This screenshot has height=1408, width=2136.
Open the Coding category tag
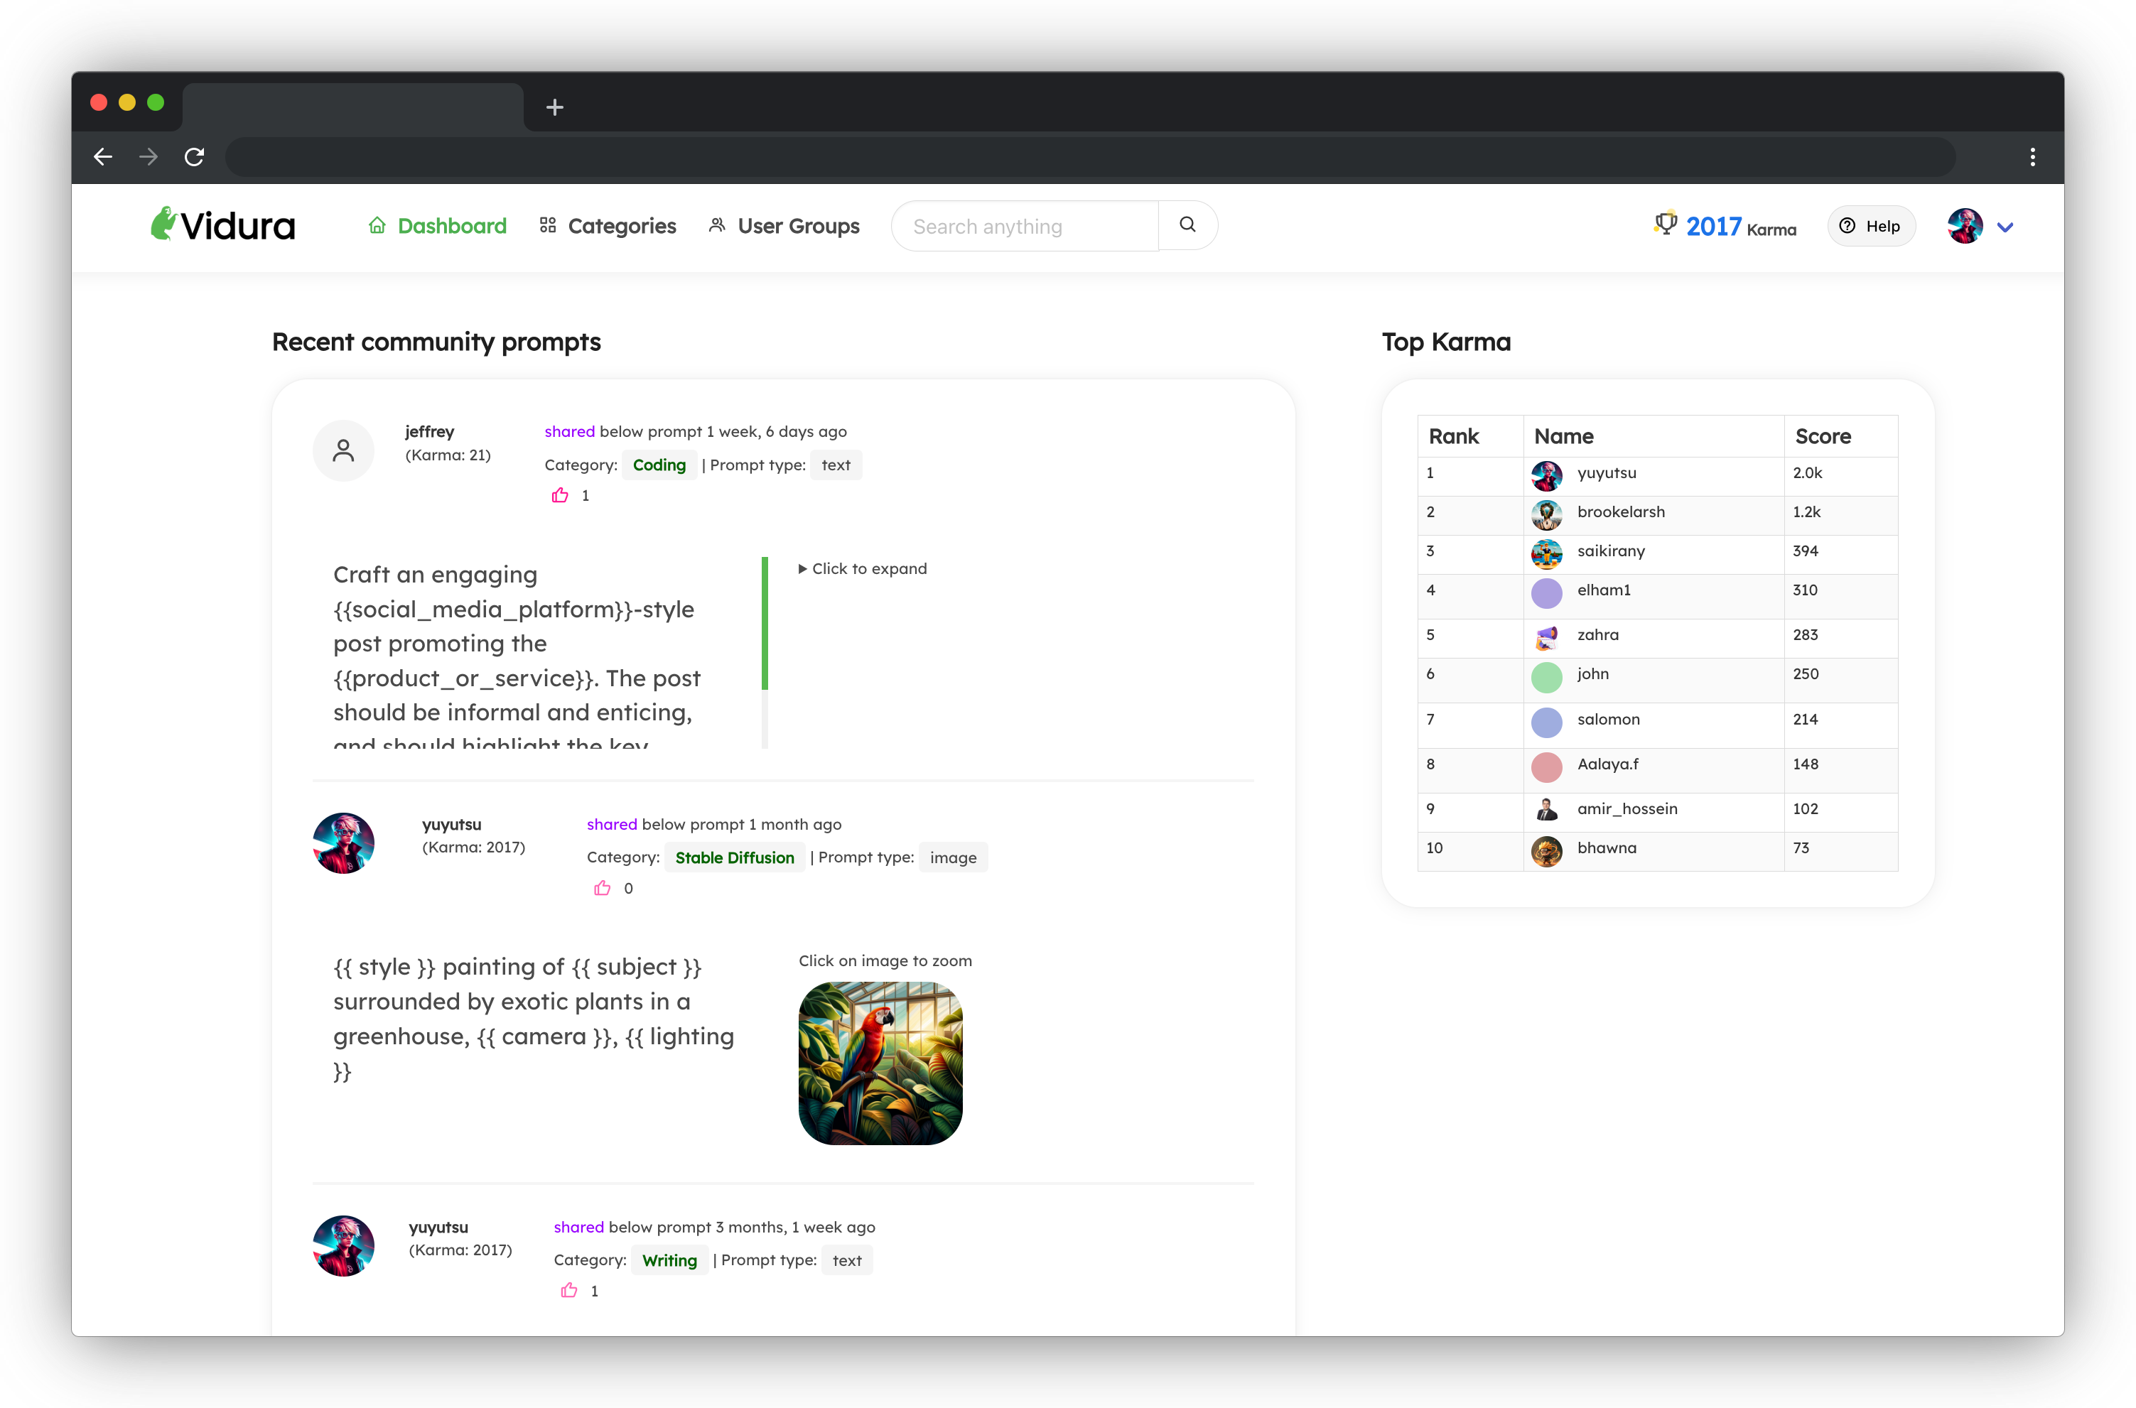point(659,465)
